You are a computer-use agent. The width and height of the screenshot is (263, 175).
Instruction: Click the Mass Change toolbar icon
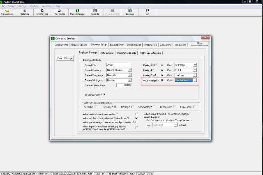tap(77, 12)
